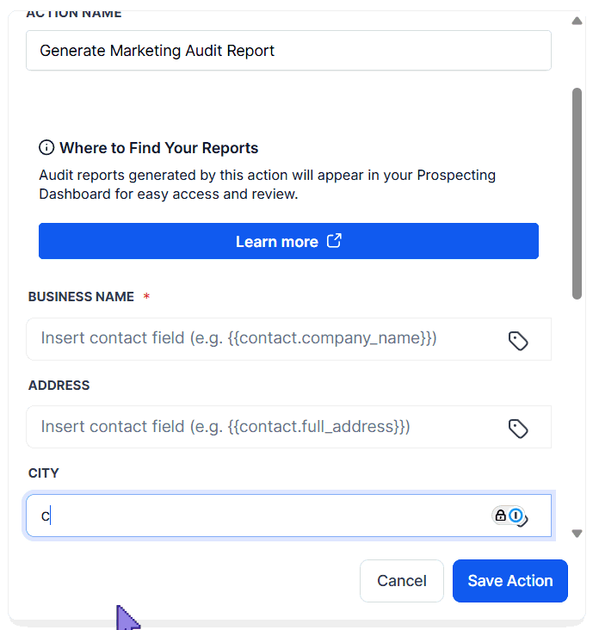Cancel the action setup
This screenshot has height=630, width=599.
[401, 581]
